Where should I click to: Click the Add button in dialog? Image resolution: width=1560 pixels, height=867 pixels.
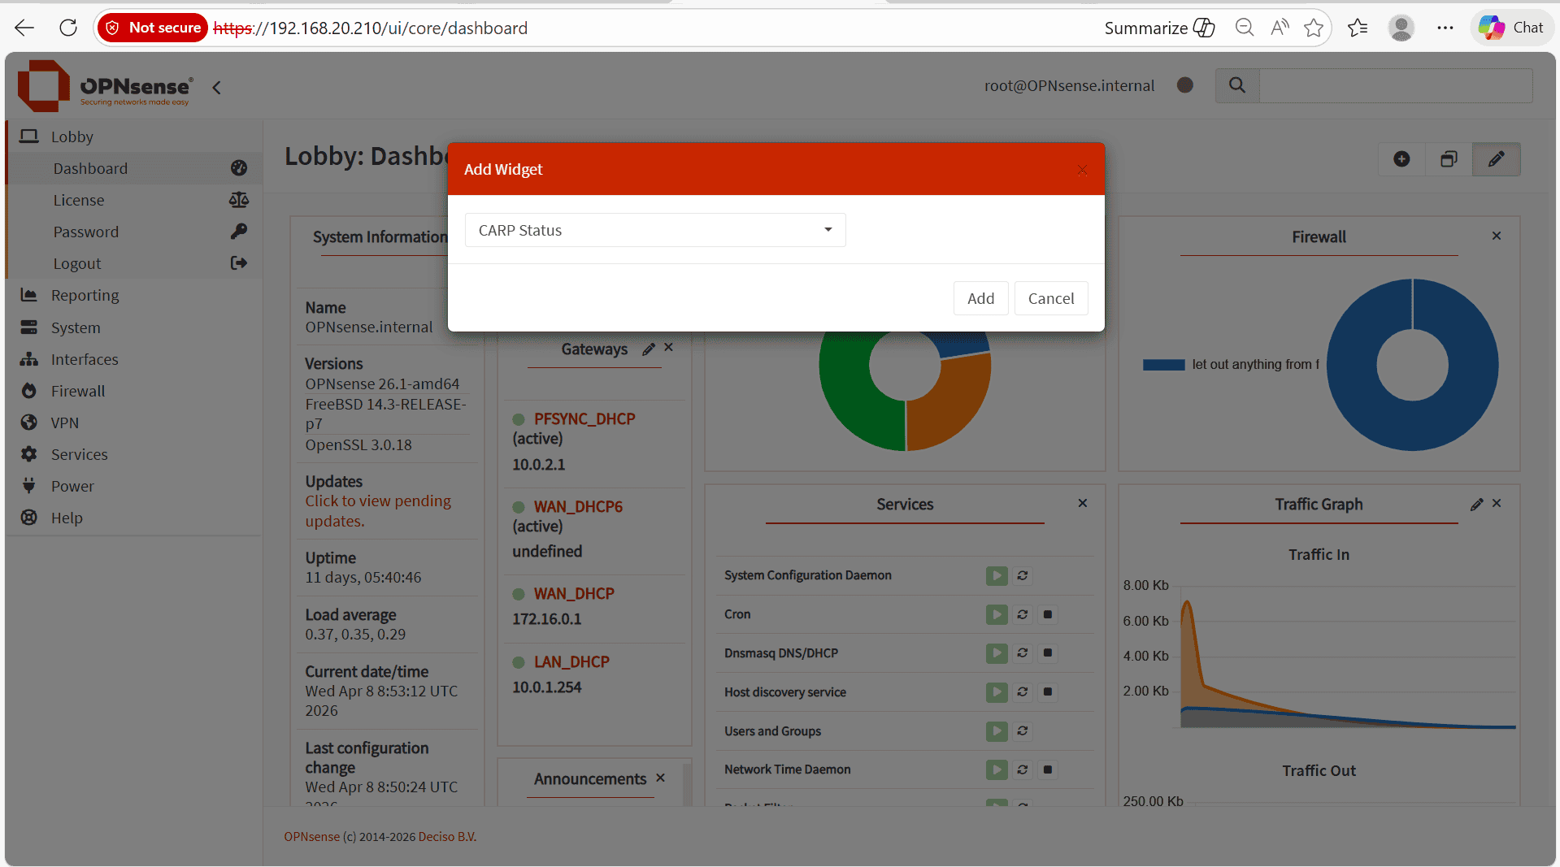point(980,298)
